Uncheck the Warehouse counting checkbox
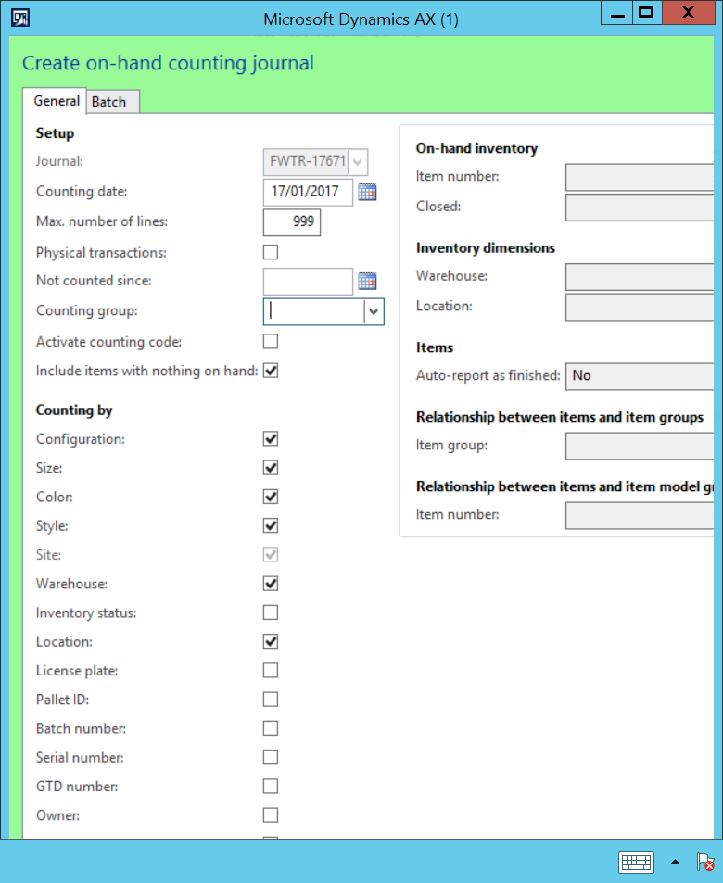The image size is (723, 883). 271,584
